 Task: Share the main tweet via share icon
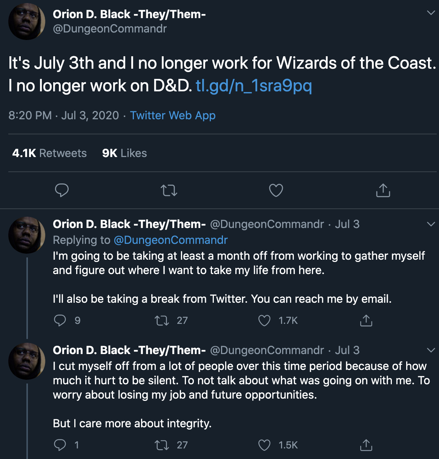coord(383,190)
